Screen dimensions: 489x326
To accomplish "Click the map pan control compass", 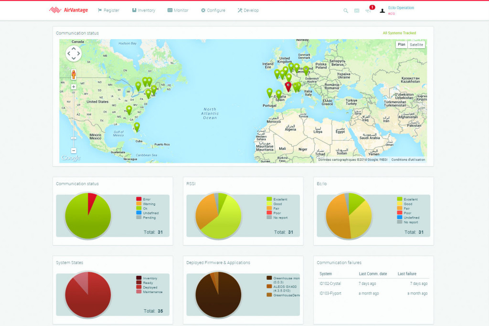I will [74, 53].
